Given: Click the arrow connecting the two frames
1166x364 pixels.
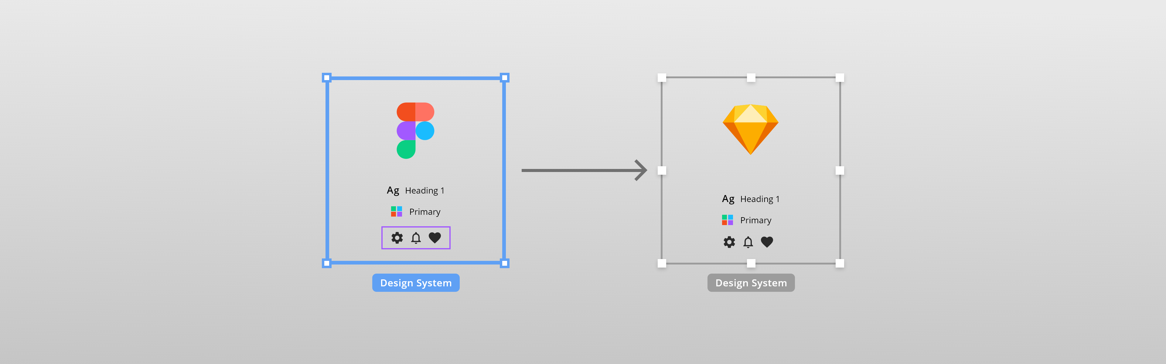Looking at the screenshot, I should click(584, 170).
